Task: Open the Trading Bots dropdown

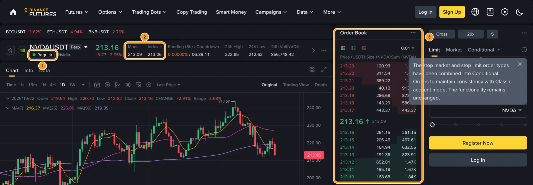Action: click(x=149, y=12)
